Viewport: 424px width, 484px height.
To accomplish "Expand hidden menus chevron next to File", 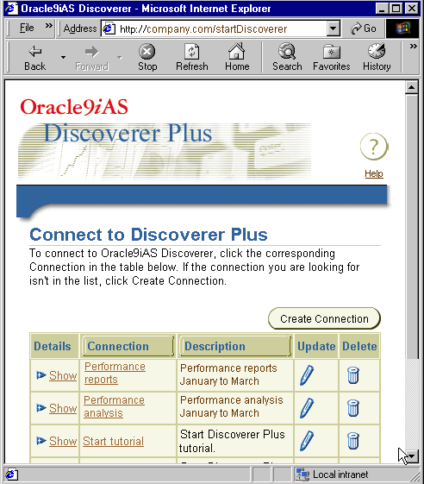I will (48, 26).
